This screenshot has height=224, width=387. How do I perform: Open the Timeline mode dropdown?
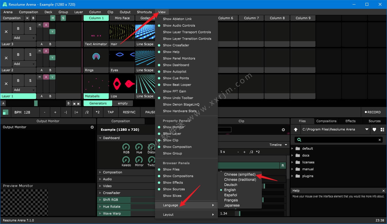point(278,145)
